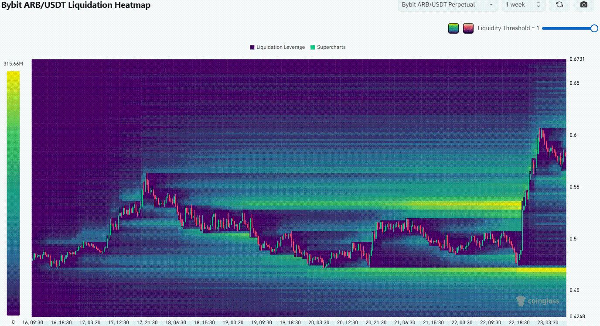The height and width of the screenshot is (326, 600).
Task: Take a chart screenshot with camera icon
Action: [583, 5]
